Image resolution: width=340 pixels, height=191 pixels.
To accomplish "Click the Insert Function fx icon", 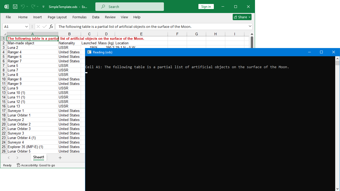I will 51,27.
